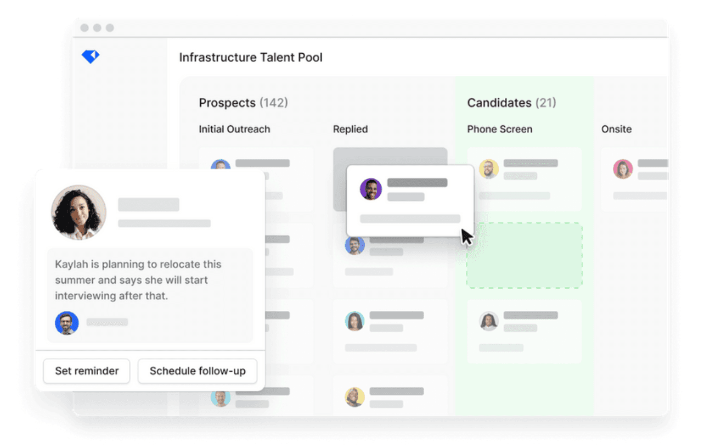
Task: Click the yellow avatar at the bottom of Replied
Action: (x=354, y=397)
